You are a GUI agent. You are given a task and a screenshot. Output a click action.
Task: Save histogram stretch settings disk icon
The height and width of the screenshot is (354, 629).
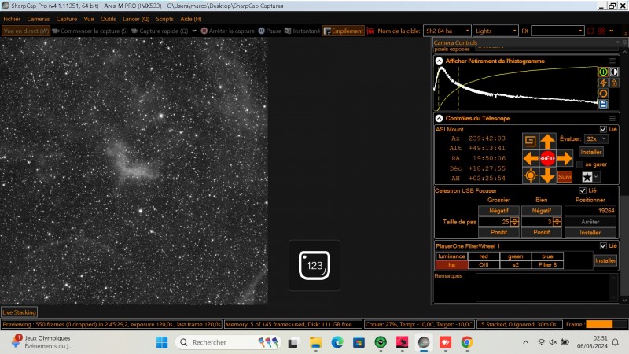tap(603, 105)
